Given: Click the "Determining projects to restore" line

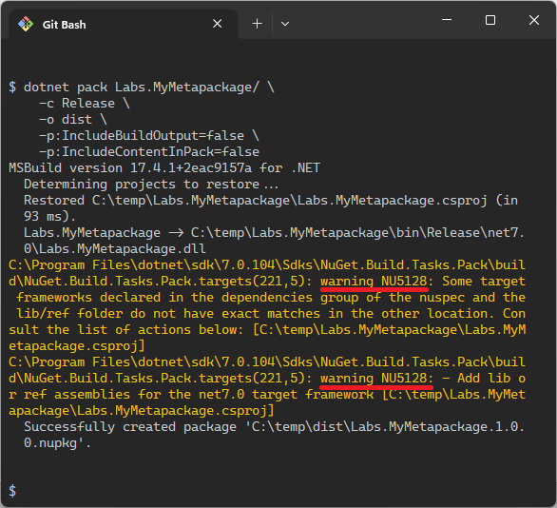Looking at the screenshot, I should tap(151, 185).
